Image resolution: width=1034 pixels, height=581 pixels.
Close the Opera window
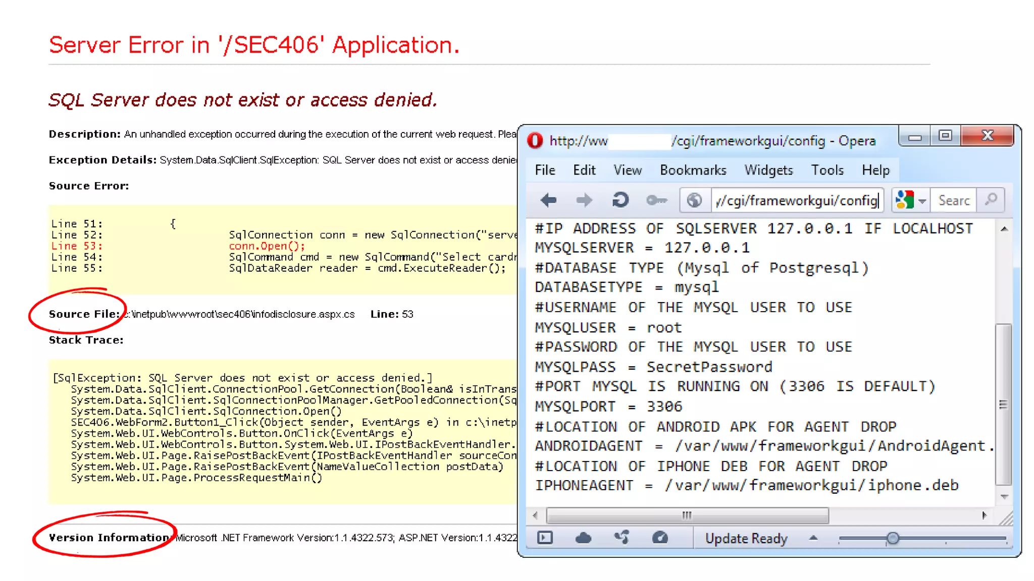click(987, 136)
